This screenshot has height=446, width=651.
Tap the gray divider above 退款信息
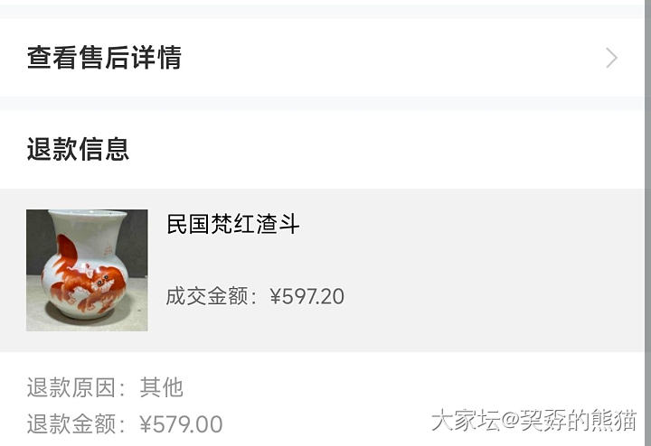point(322,103)
